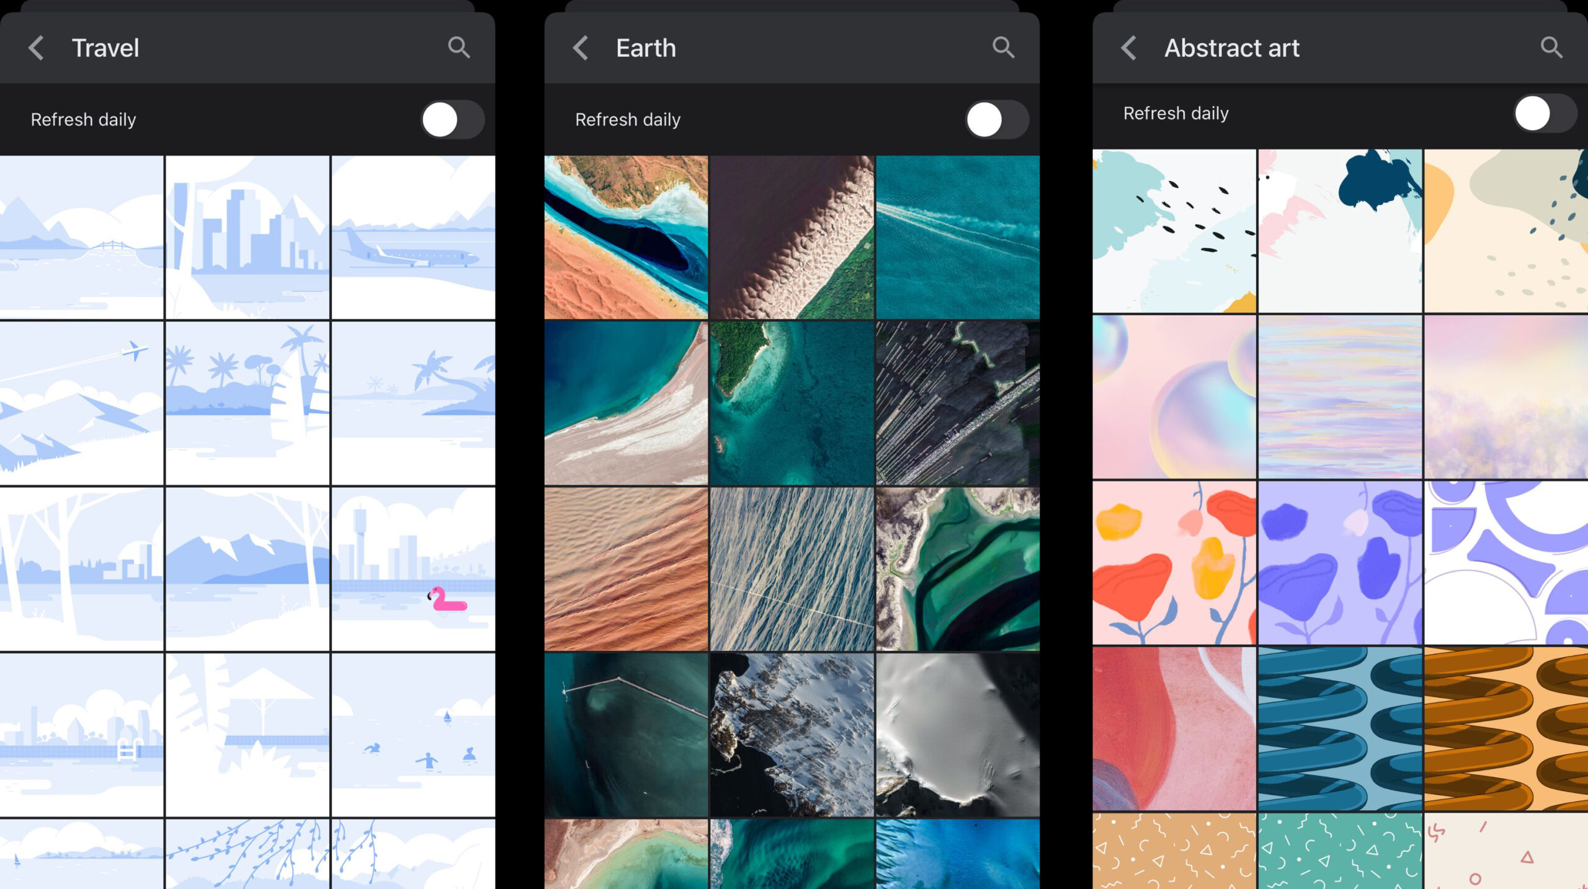Click search icon in Travel panel
Screen dimensions: 1588x889
click(x=458, y=48)
